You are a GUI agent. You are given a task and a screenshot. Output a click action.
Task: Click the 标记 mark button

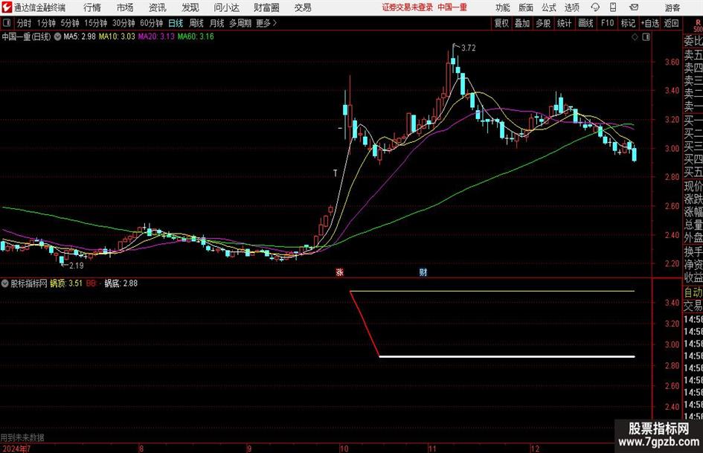coord(628,23)
